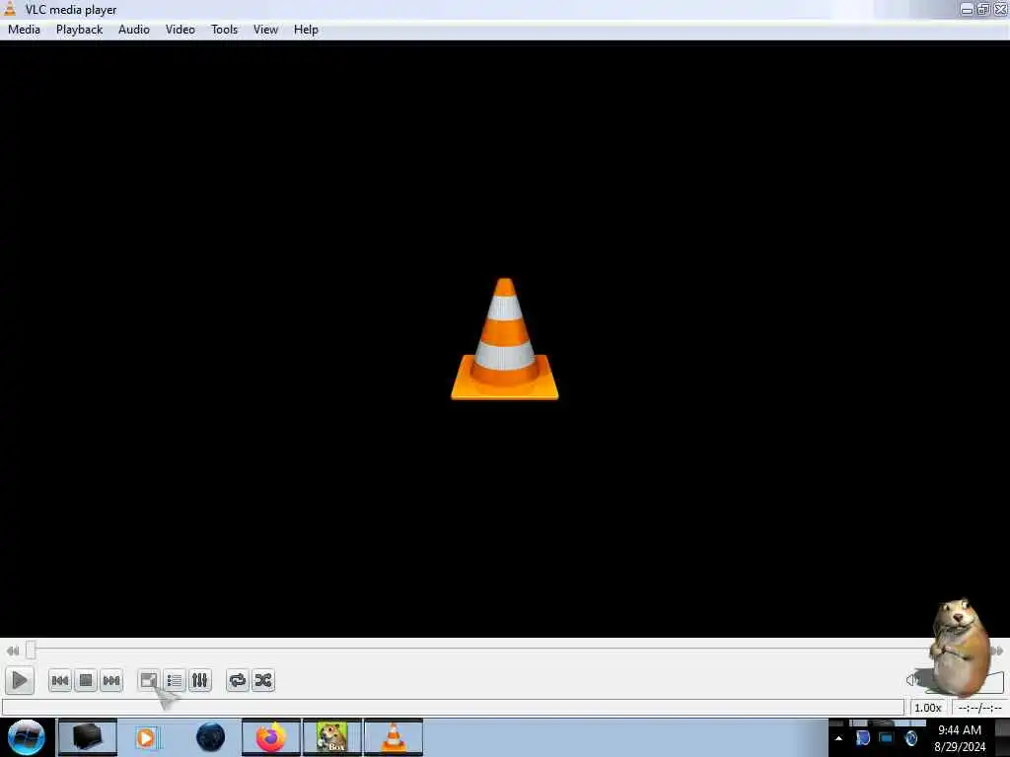
Task: Open extended settings equalizer icon
Action: [x=199, y=680]
